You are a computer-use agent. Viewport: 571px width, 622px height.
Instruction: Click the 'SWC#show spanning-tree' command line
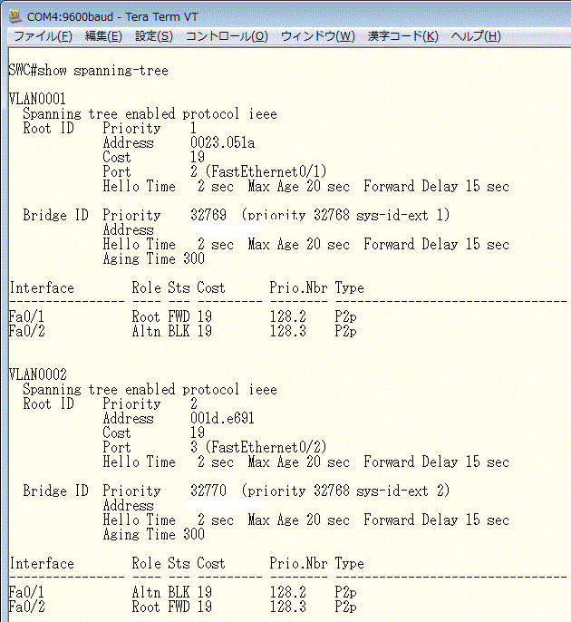click(x=89, y=71)
